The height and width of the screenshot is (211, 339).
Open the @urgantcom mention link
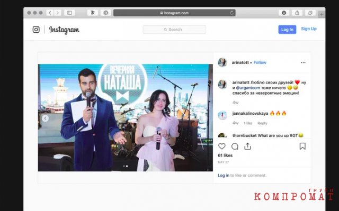tap(248, 88)
